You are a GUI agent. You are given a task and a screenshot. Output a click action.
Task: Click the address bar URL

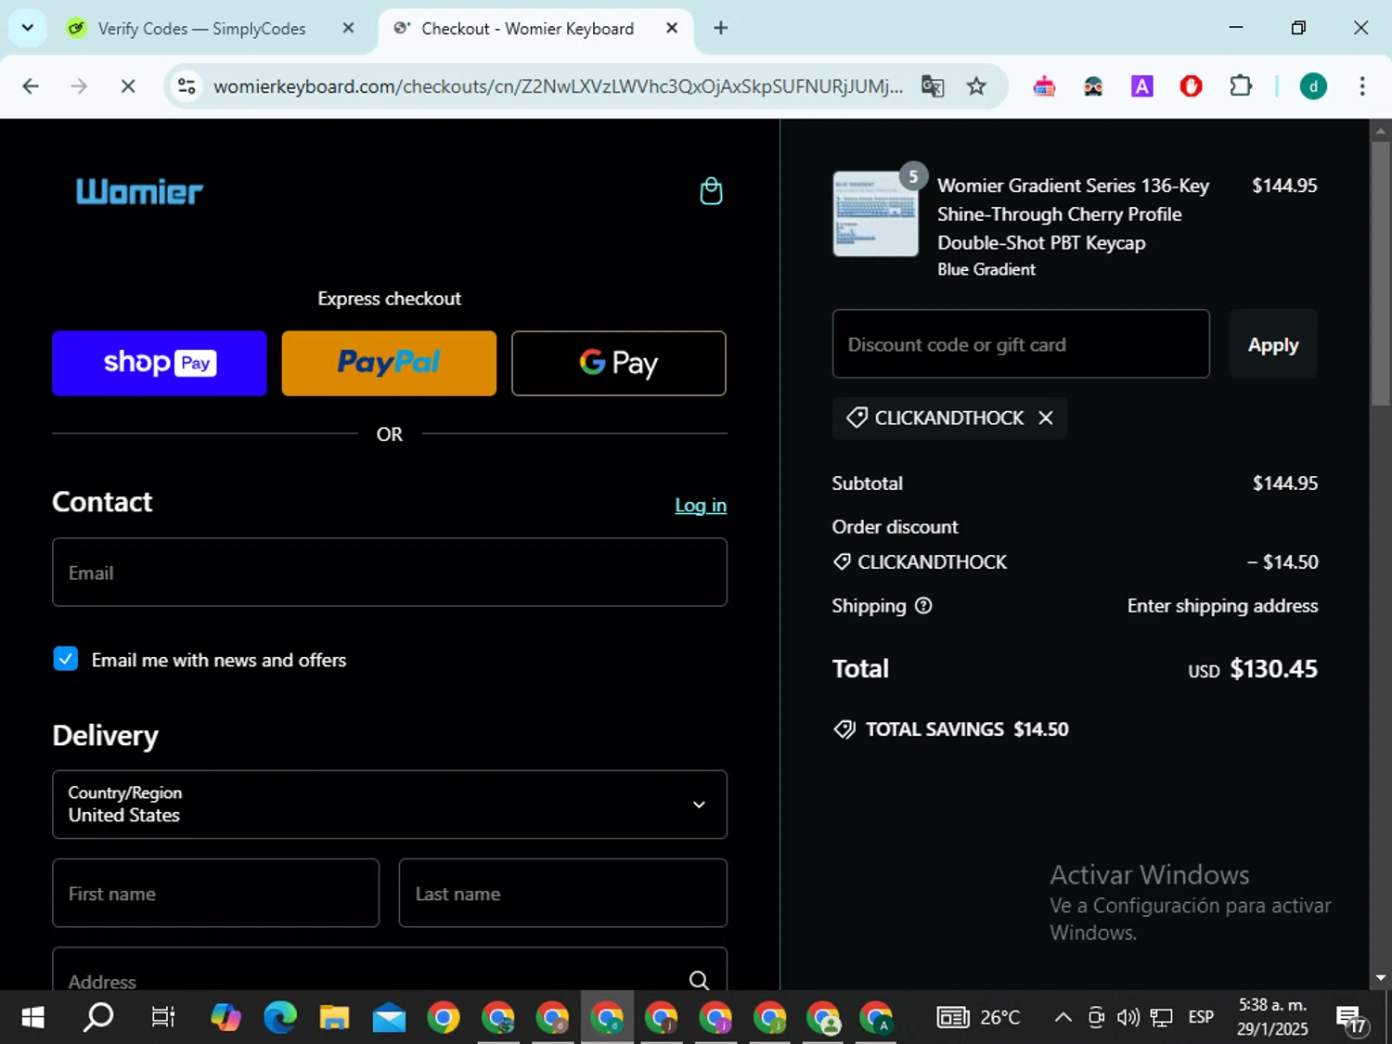tap(557, 86)
